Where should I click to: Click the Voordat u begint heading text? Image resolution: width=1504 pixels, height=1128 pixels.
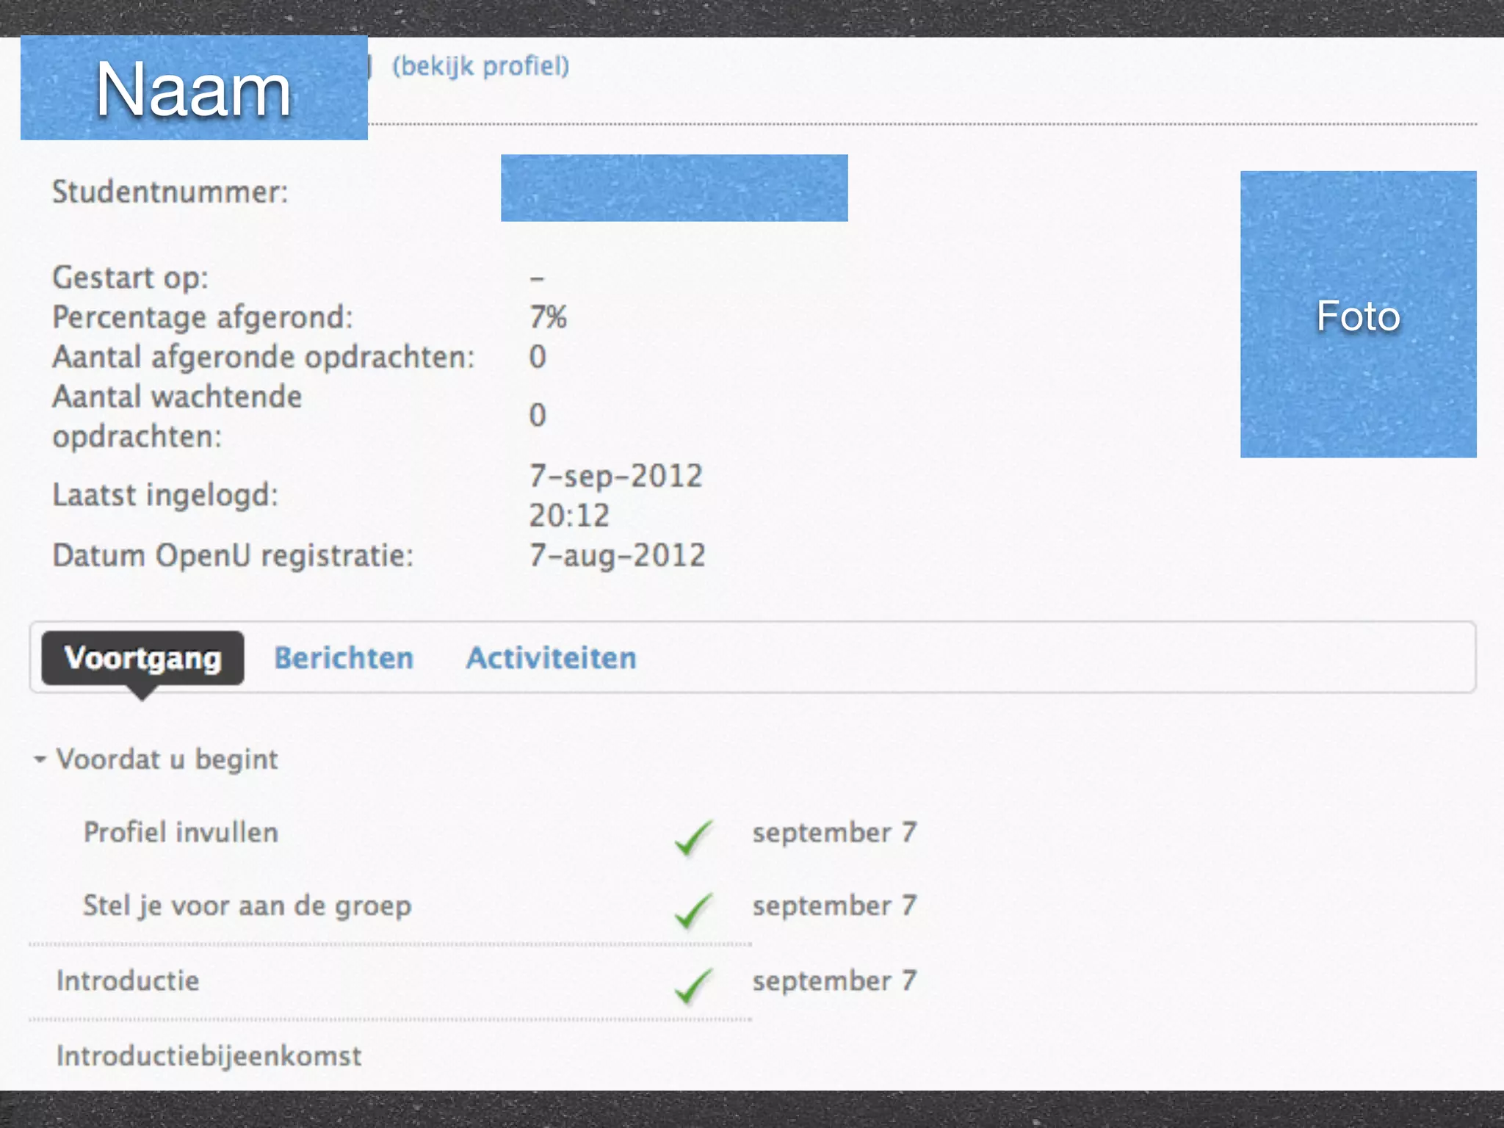click(167, 759)
